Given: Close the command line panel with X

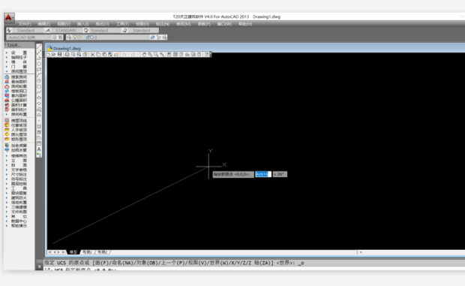Looking at the screenshot, I should (39, 266).
